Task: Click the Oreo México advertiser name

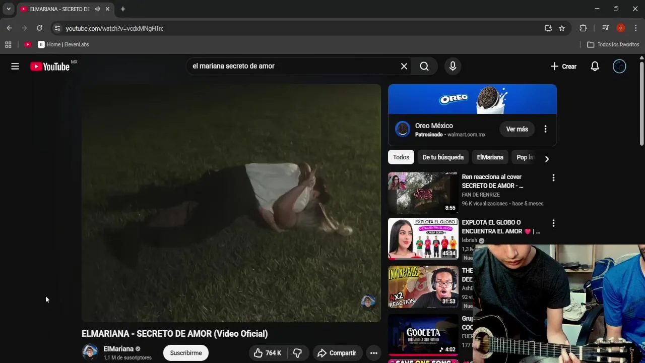Action: [434, 126]
